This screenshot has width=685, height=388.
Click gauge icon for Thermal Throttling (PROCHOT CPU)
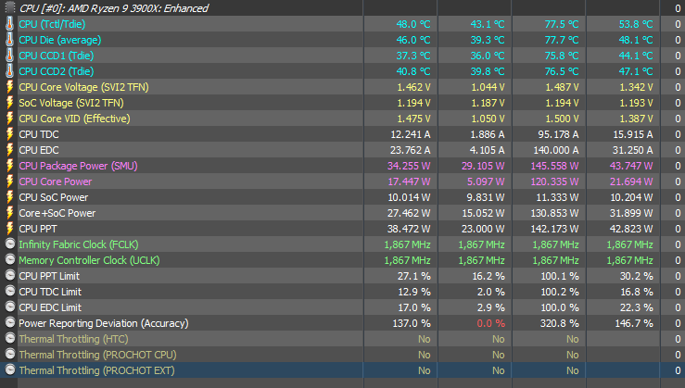[x=9, y=354]
